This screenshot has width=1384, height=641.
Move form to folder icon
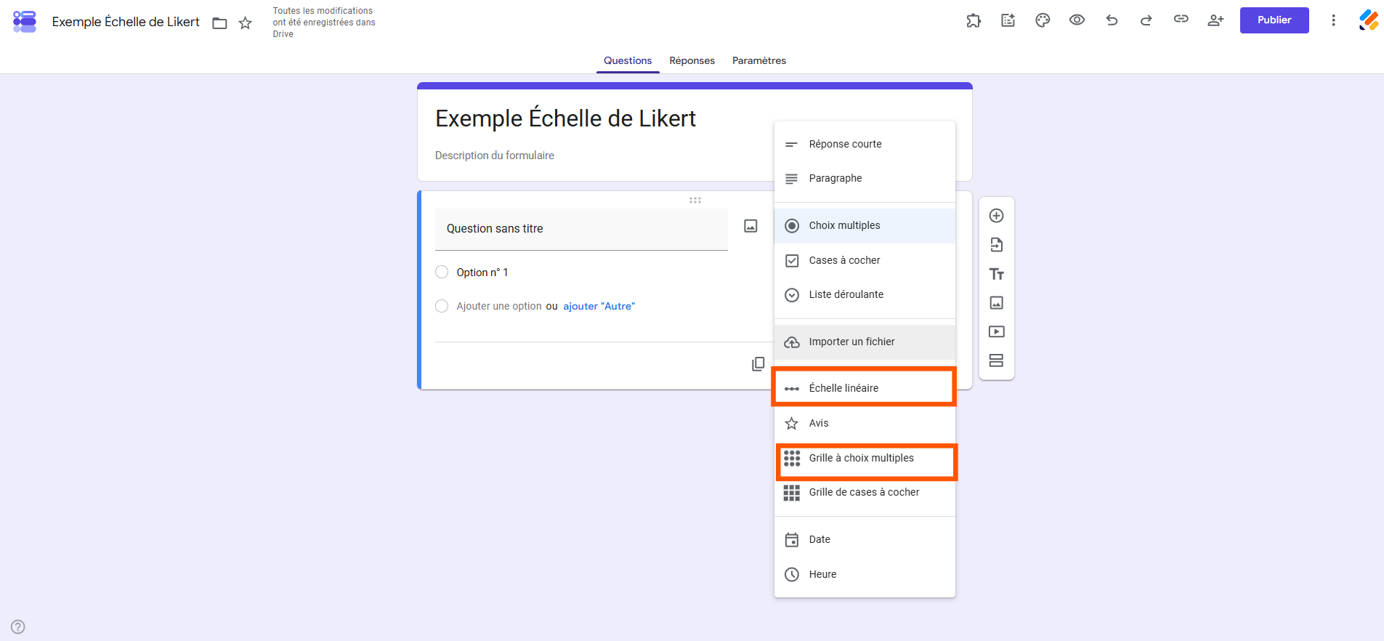tap(219, 23)
